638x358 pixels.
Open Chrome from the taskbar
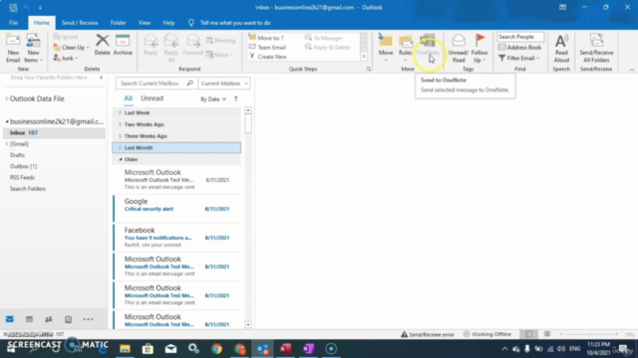[216, 349]
